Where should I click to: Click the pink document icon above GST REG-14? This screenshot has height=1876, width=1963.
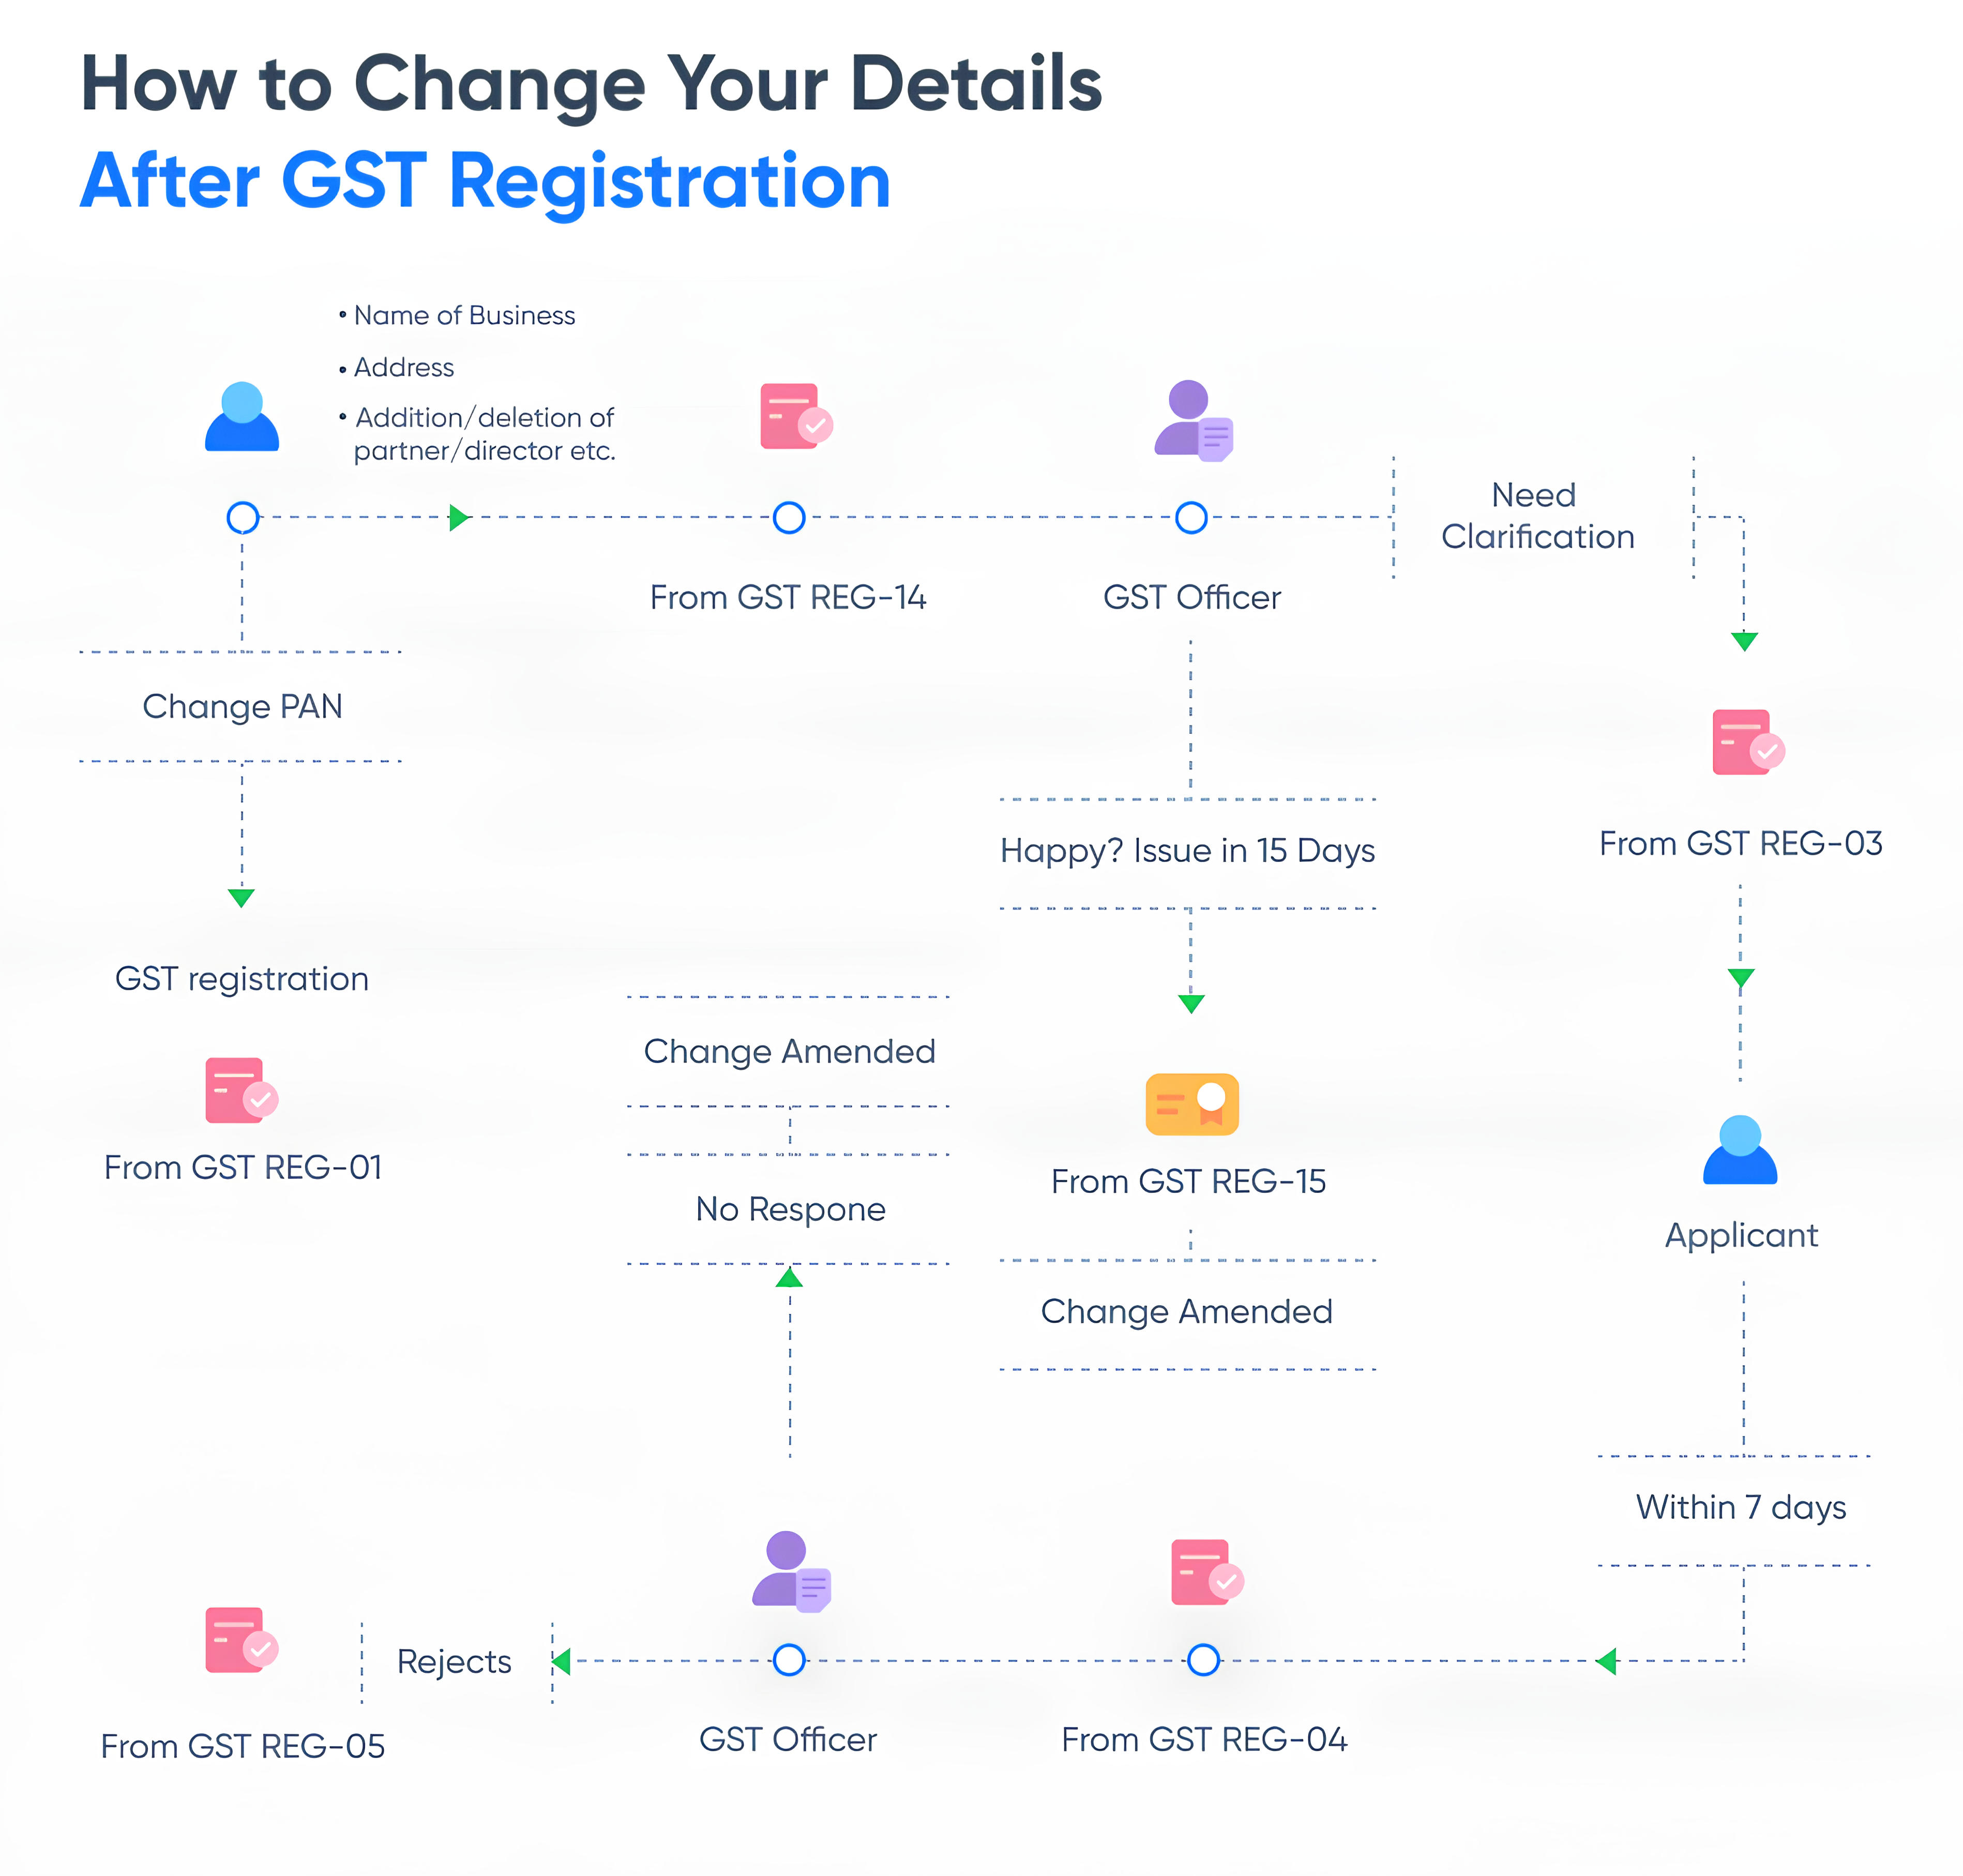click(795, 417)
